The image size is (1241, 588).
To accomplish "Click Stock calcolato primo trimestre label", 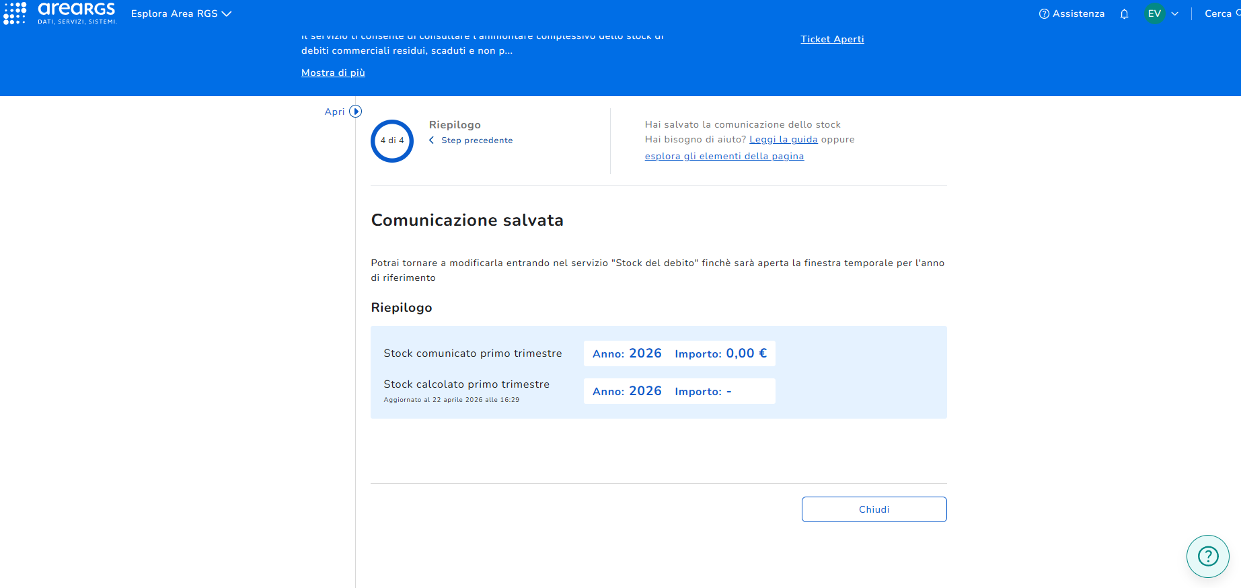I will 467,384.
